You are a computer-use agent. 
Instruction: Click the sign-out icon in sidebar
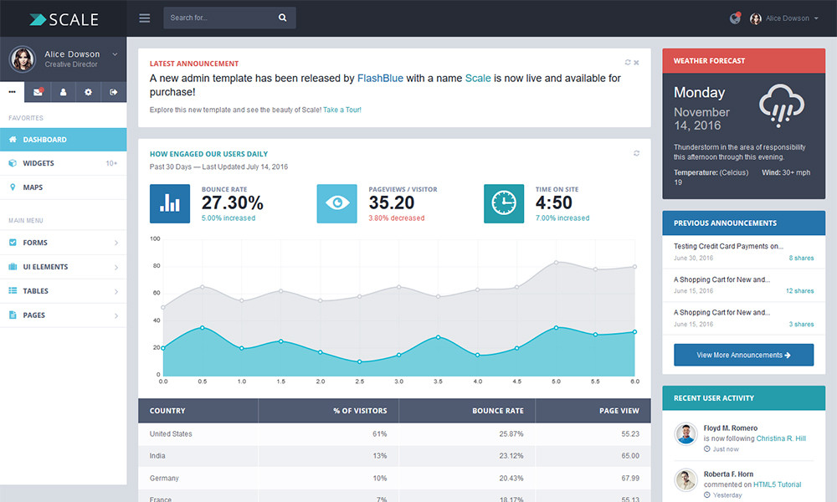pos(114,92)
